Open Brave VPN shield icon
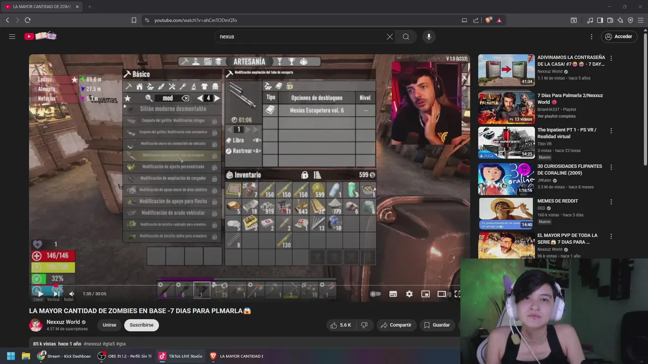This screenshot has width=648, height=364. [x=630, y=20]
